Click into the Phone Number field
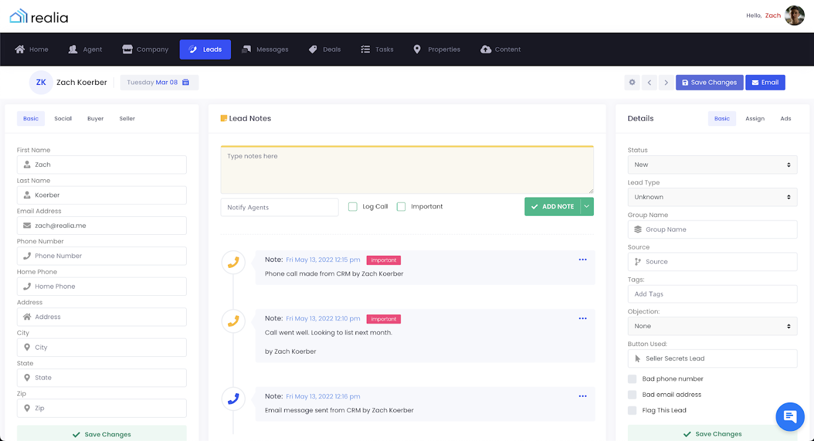 pyautogui.click(x=102, y=256)
